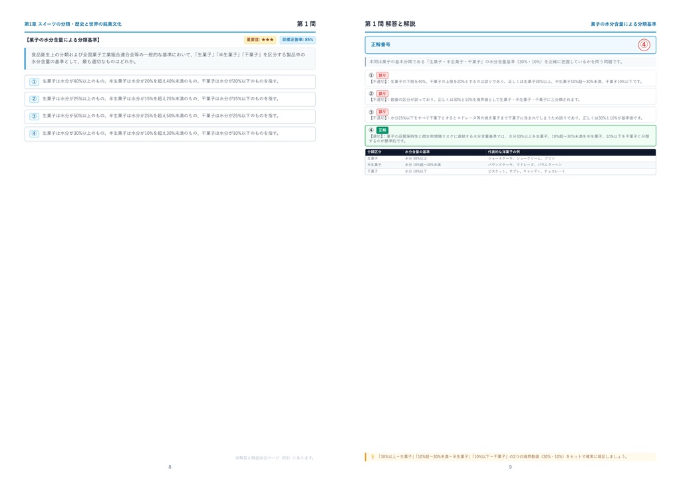Click the lightbulb tip icon at page bottom

pos(372,456)
